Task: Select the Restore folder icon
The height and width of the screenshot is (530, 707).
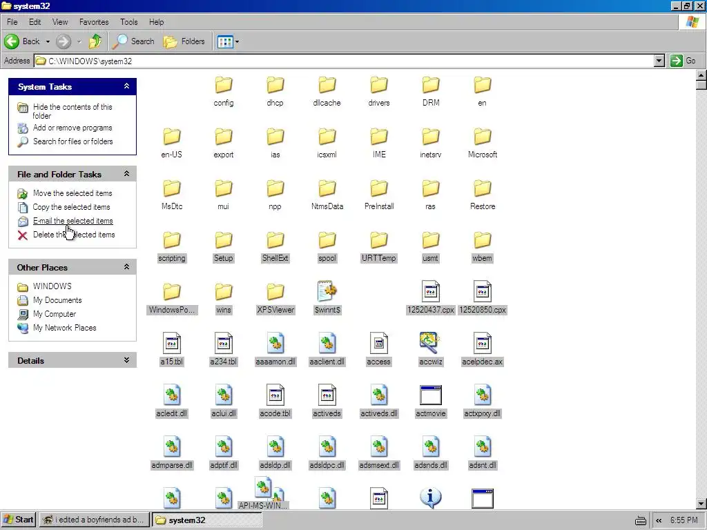Action: tap(483, 188)
